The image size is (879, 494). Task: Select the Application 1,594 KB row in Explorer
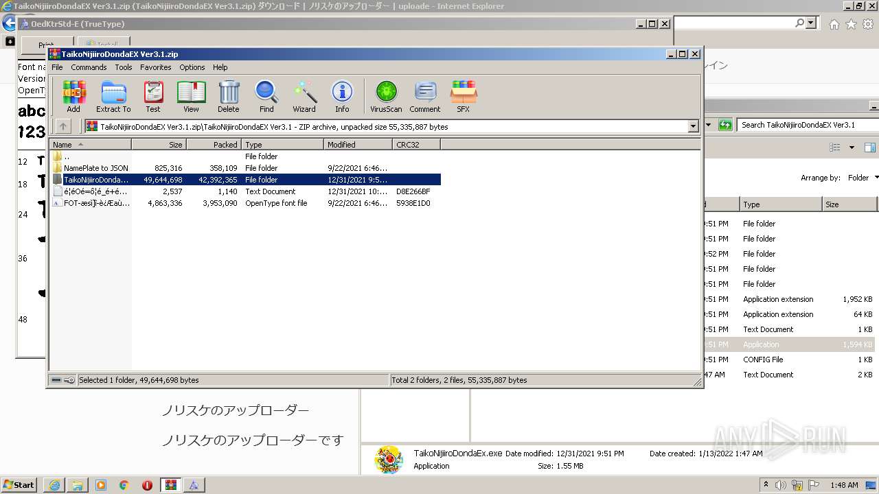click(x=791, y=344)
